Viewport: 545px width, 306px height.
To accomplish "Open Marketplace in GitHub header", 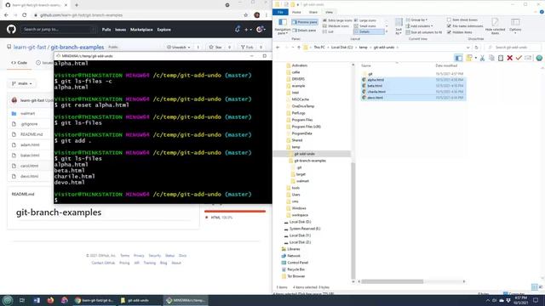I will click(x=141, y=30).
